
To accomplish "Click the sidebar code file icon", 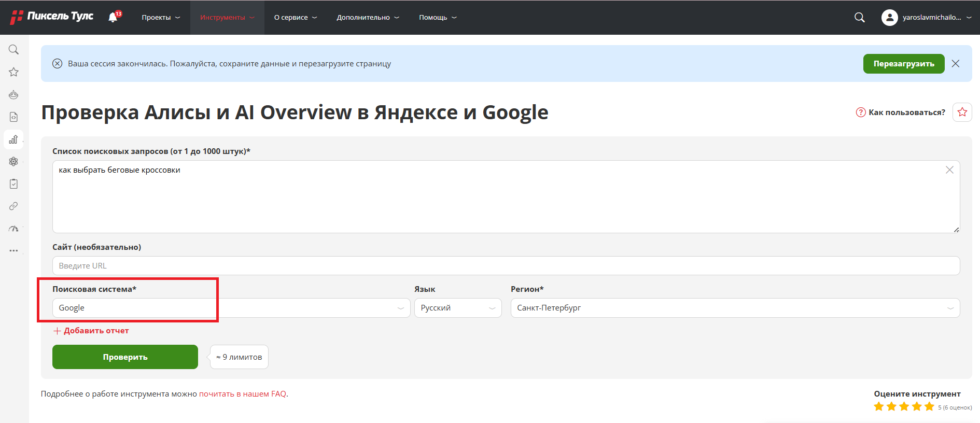I will coord(14,117).
